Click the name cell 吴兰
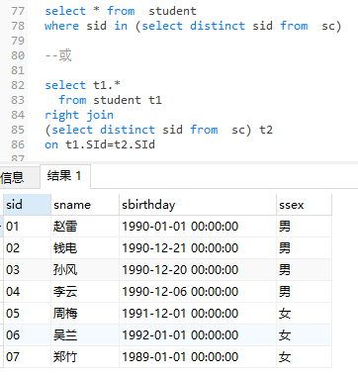Image resolution: width=358 pixels, height=377 pixels. click(85, 335)
